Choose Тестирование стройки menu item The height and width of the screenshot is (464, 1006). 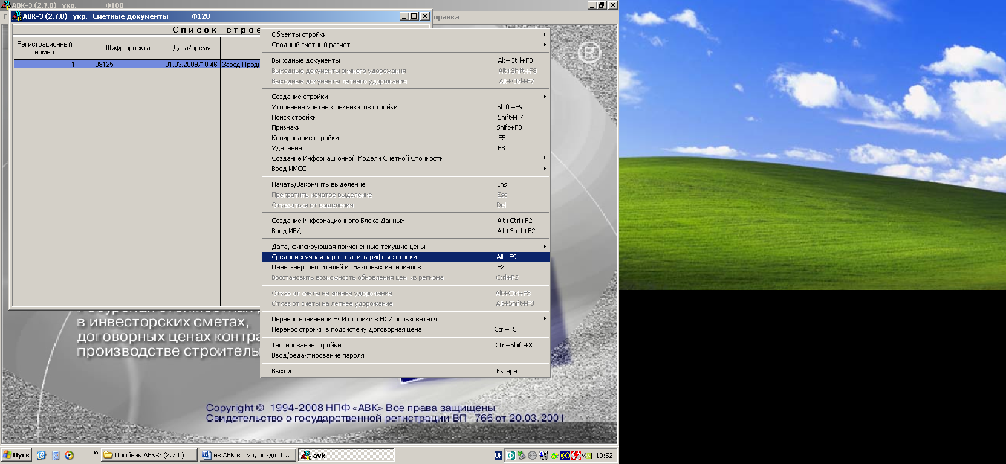(406, 345)
